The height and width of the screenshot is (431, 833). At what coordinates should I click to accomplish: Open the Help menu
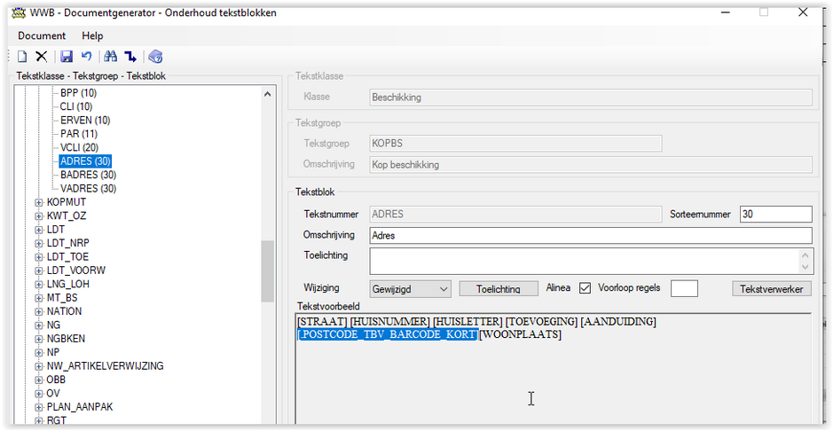[x=92, y=35]
